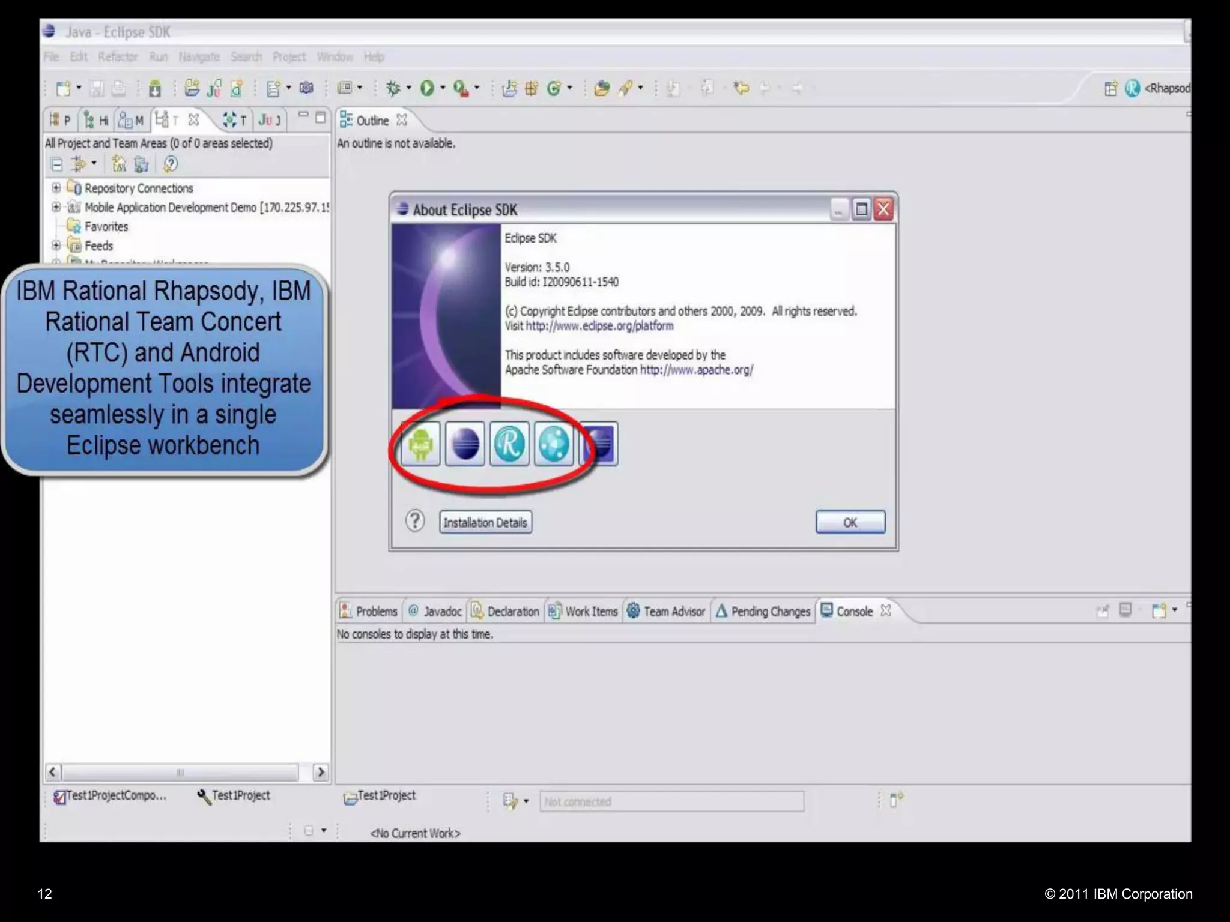Image resolution: width=1230 pixels, height=922 pixels.
Task: Open the Refactor menu
Action: point(118,57)
